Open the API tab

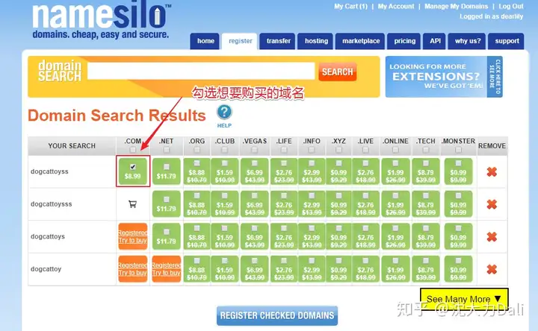[435, 41]
